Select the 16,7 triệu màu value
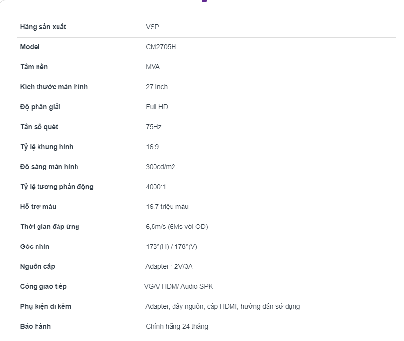404x341 pixels. (x=167, y=207)
